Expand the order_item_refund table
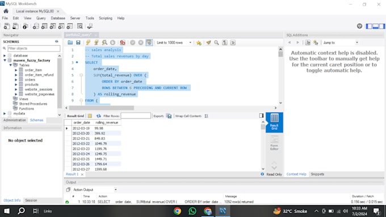Viewport: 386px width, 217px height. (16, 75)
